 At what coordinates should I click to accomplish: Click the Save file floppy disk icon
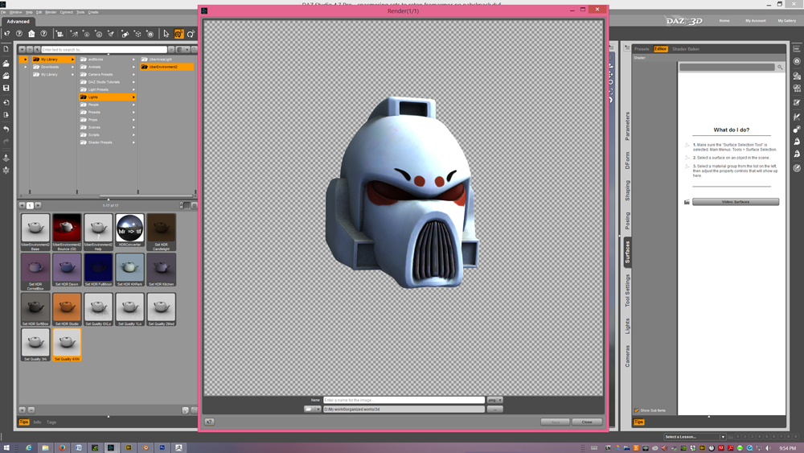pos(6,89)
